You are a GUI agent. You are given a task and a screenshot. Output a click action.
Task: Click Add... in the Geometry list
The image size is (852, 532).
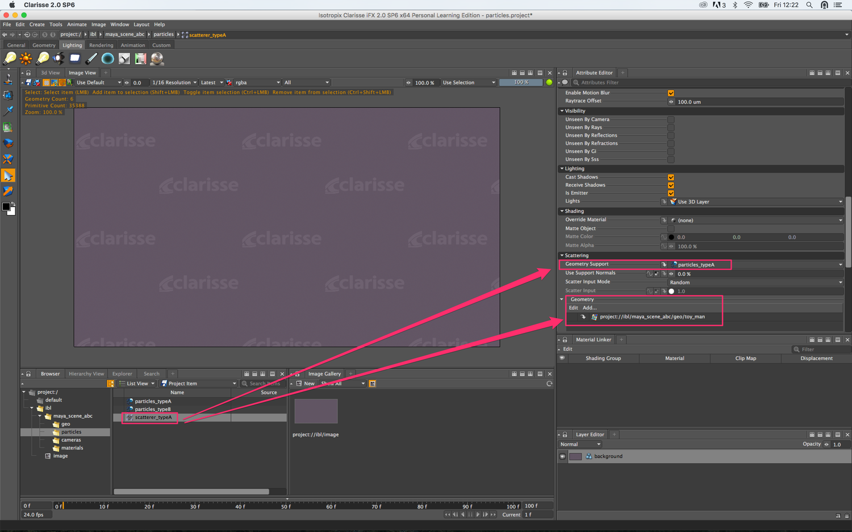click(590, 308)
